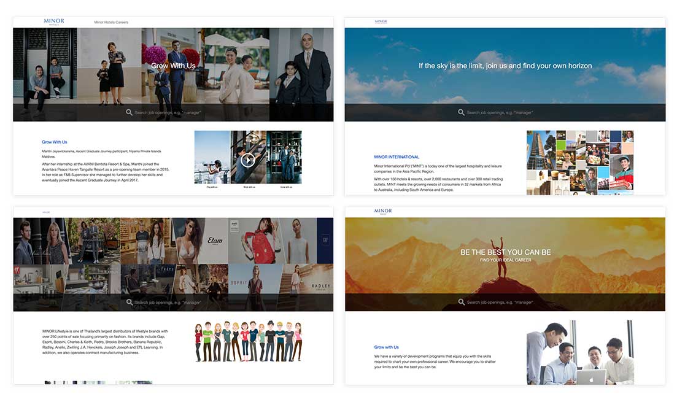Open the Minor Hotels Careers header link
This screenshot has height=402, width=685.
pos(110,23)
